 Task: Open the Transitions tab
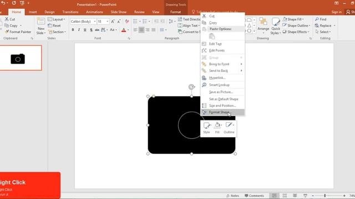click(x=70, y=12)
